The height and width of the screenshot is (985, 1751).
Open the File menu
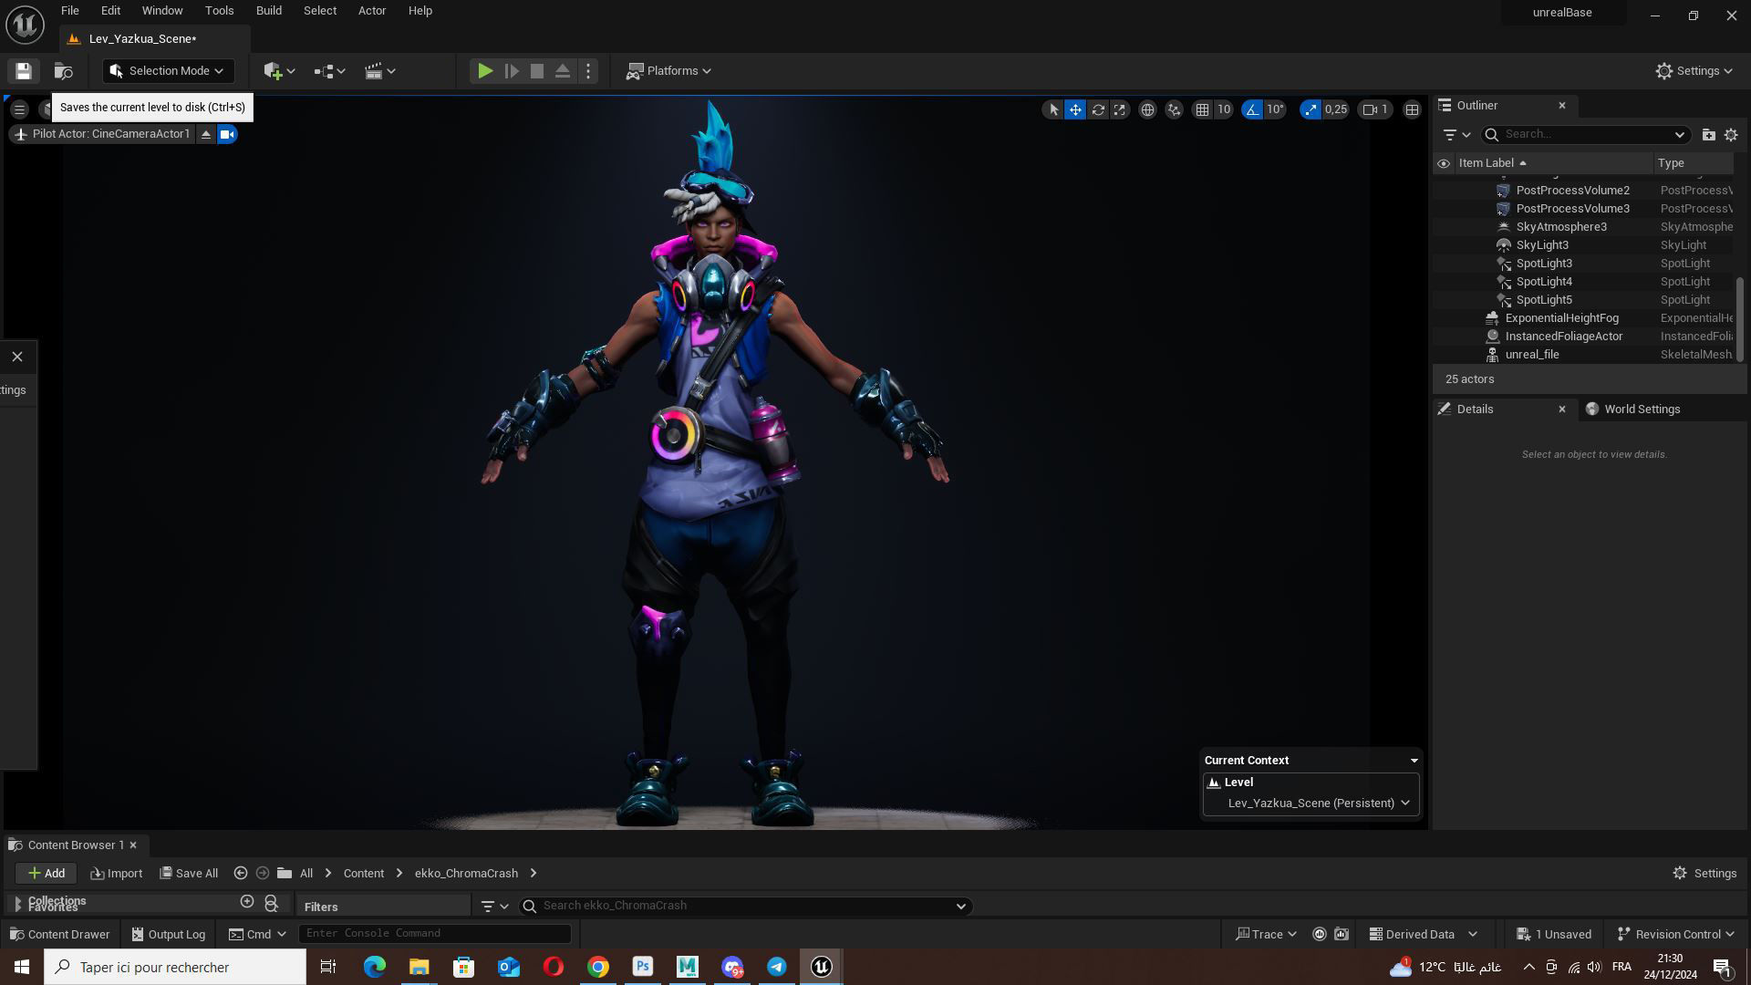coord(69,11)
